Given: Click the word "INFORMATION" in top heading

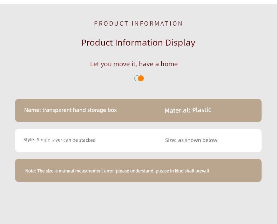Looking at the screenshot, I should click(x=157, y=23).
